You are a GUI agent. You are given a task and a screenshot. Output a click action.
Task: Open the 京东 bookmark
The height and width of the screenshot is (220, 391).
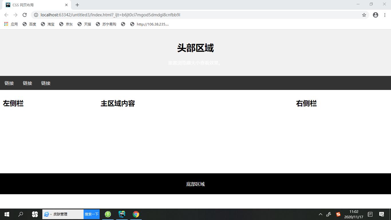click(69, 24)
